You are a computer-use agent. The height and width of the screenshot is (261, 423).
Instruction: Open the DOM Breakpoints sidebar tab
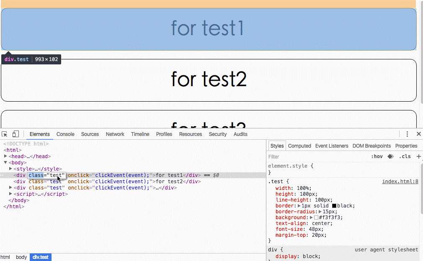coord(371,146)
